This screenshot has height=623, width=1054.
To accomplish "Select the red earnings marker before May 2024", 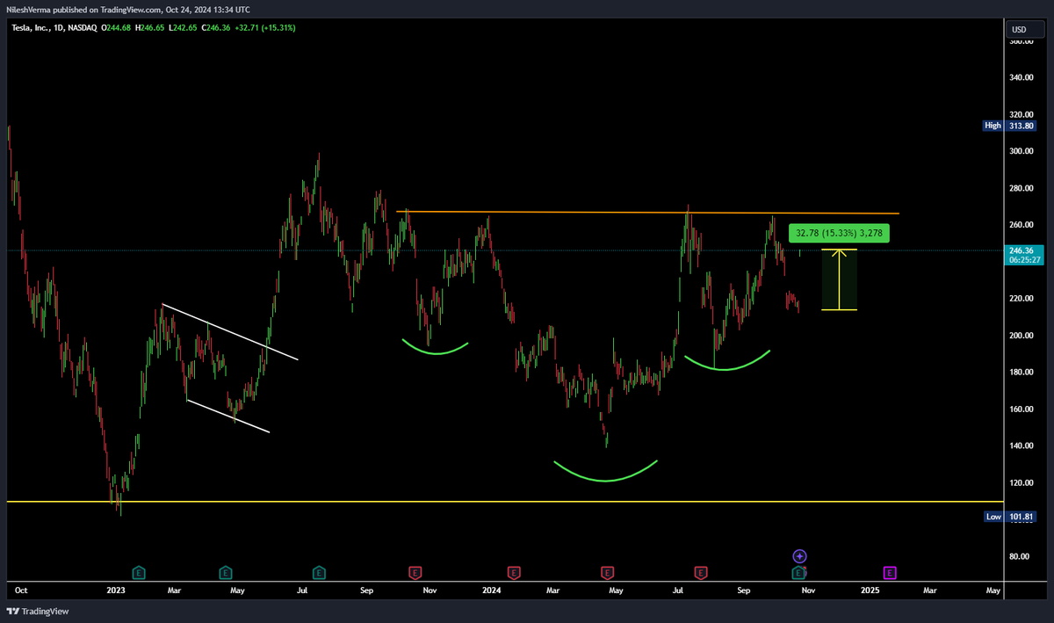I will [607, 573].
